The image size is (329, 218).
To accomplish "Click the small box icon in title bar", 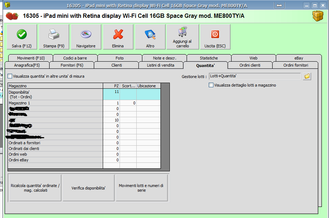I will click(7, 5).
